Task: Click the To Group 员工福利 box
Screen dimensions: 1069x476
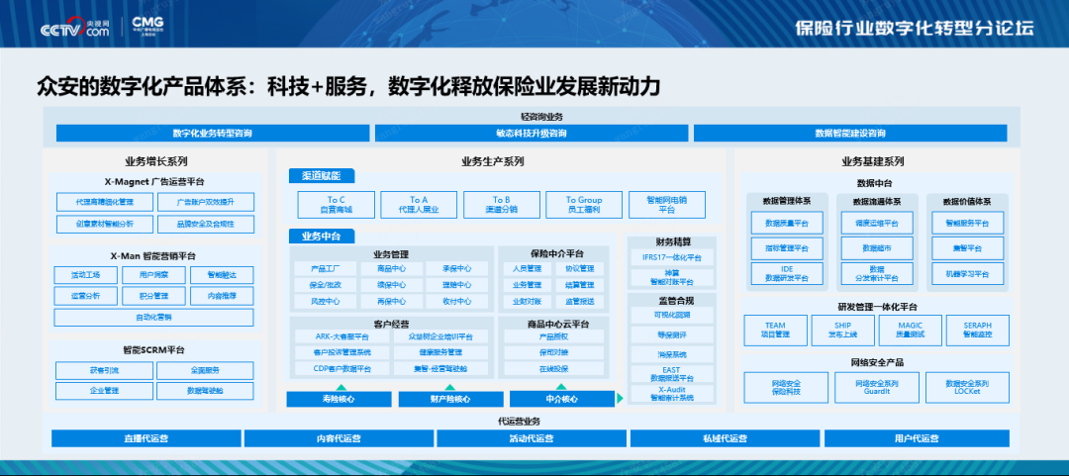Action: (x=584, y=205)
